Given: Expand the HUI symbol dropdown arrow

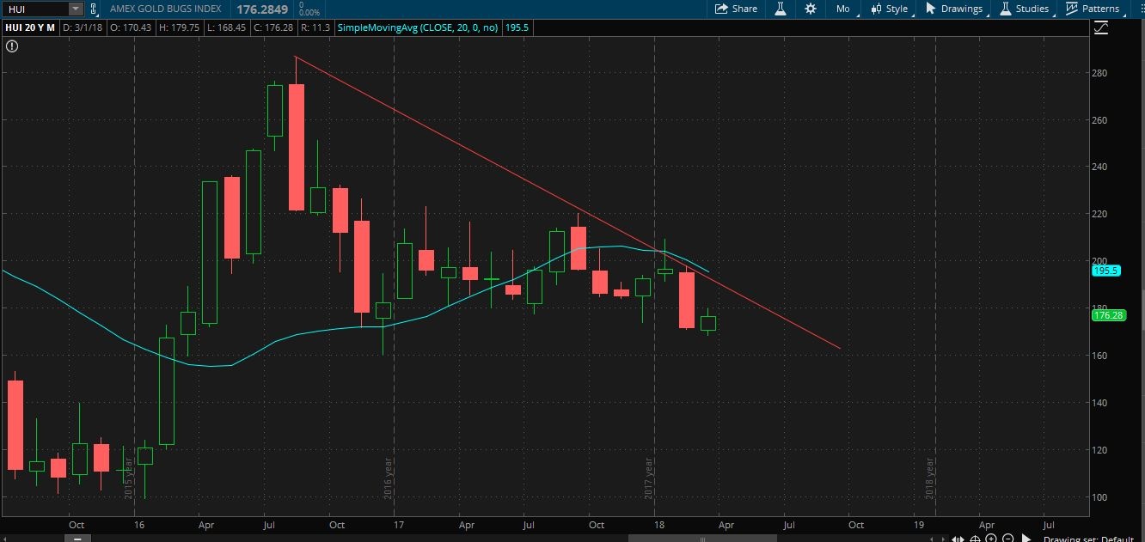Looking at the screenshot, I should click(75, 9).
